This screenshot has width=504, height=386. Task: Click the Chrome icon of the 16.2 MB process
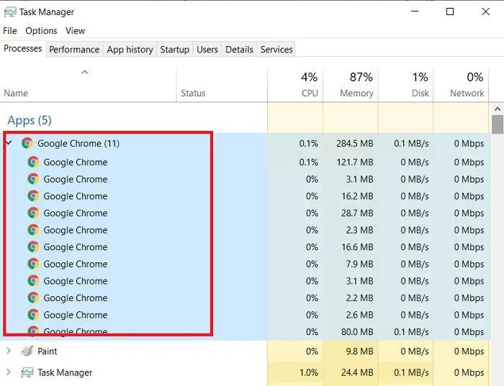click(33, 196)
